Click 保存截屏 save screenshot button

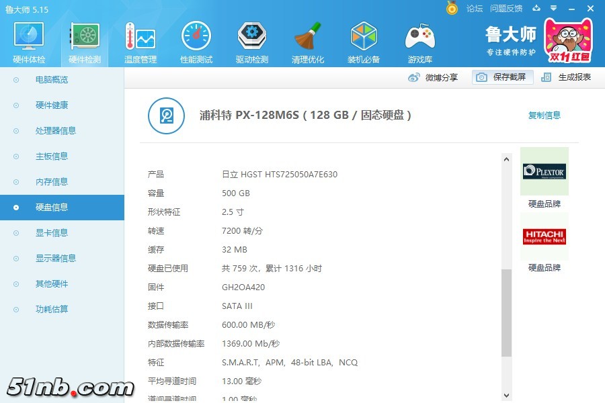coord(503,77)
